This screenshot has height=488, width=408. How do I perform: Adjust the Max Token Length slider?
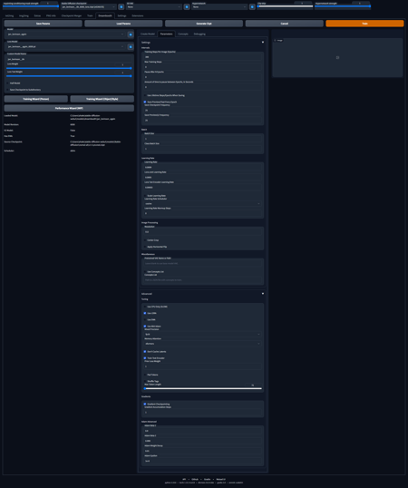203,388
